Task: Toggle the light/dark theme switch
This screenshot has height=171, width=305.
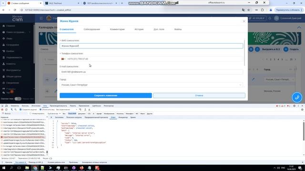Action: click(x=18, y=99)
